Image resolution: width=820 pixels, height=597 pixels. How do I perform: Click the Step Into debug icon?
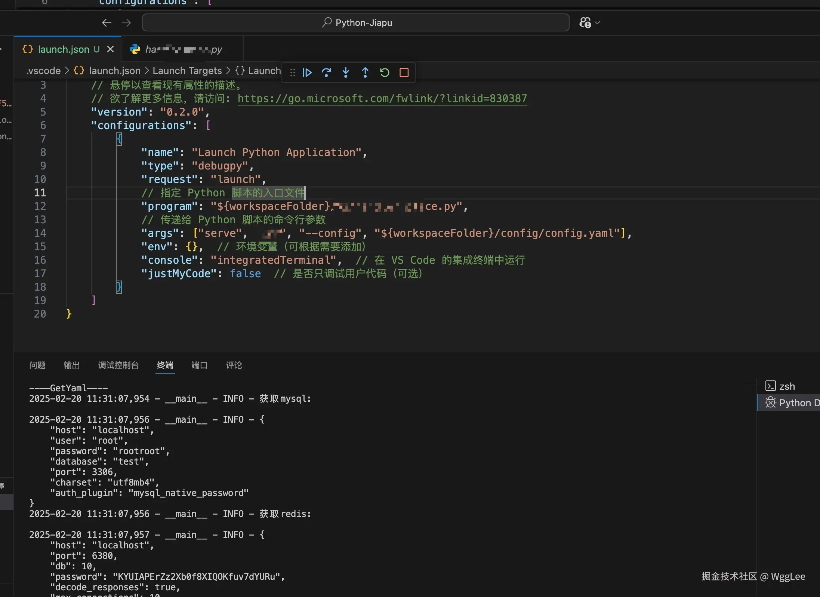tap(346, 72)
